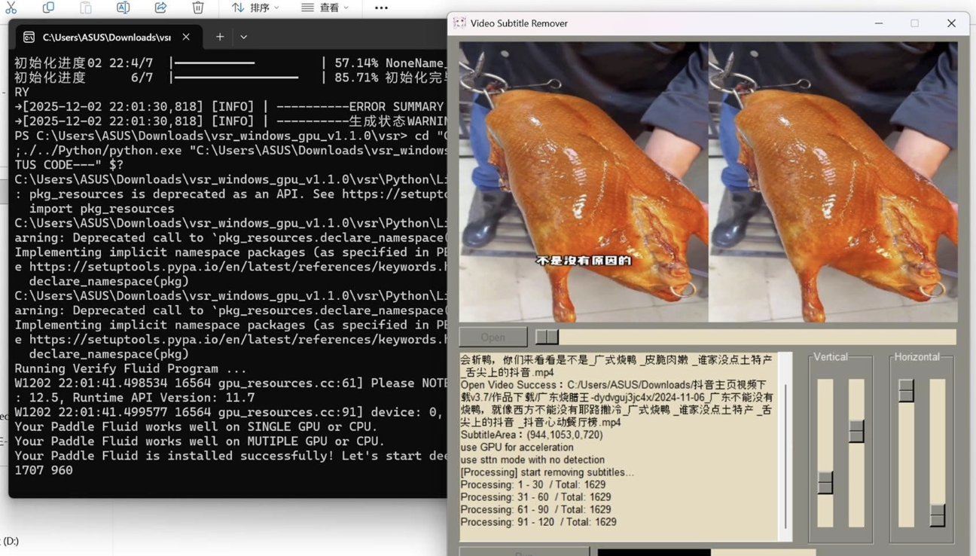Click the left Vertical slider handle
The height and width of the screenshot is (556, 976).
click(x=825, y=482)
